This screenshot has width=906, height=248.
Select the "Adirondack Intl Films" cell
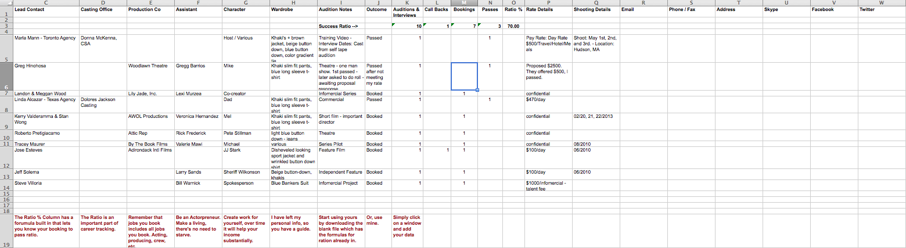150,158
